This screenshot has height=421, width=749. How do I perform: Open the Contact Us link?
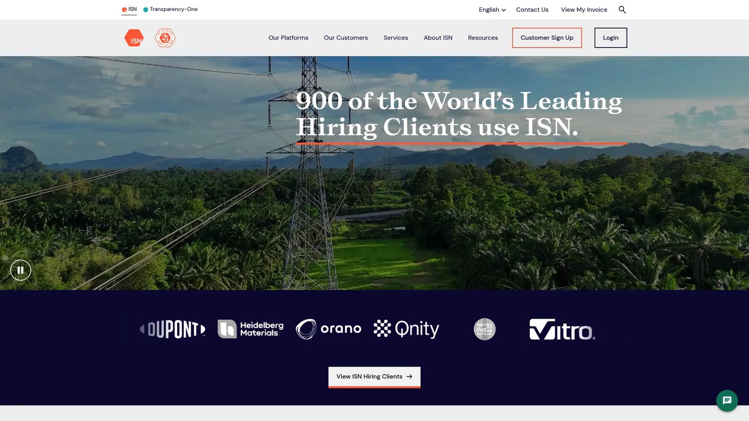tap(532, 9)
